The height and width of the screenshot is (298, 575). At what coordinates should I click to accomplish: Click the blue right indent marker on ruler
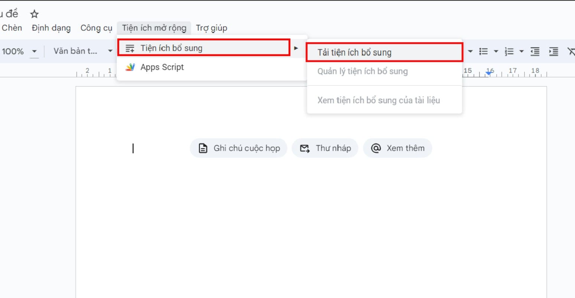click(489, 74)
